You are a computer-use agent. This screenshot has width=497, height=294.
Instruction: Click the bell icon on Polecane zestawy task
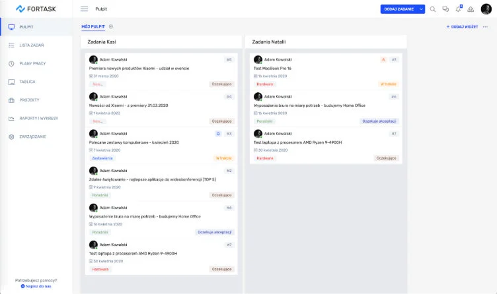coord(219,133)
